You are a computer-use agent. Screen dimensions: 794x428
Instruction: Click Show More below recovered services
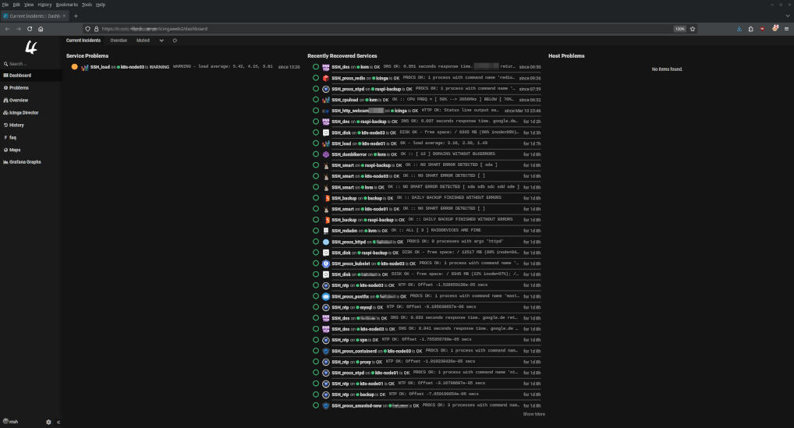click(533, 414)
